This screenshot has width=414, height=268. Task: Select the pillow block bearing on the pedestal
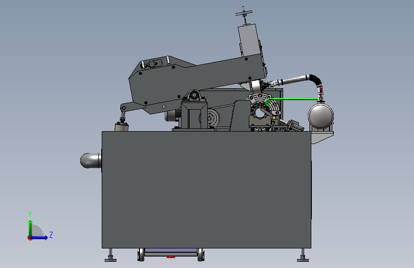pos(194,95)
